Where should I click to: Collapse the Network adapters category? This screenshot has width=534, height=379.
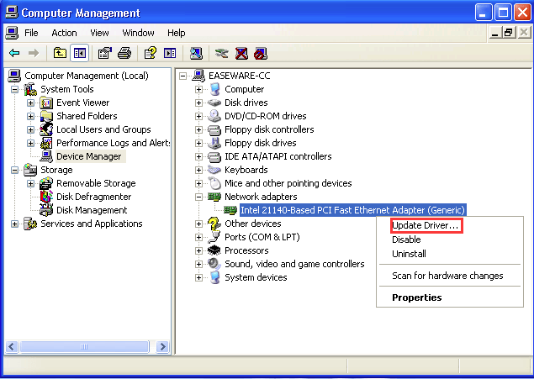(x=199, y=197)
